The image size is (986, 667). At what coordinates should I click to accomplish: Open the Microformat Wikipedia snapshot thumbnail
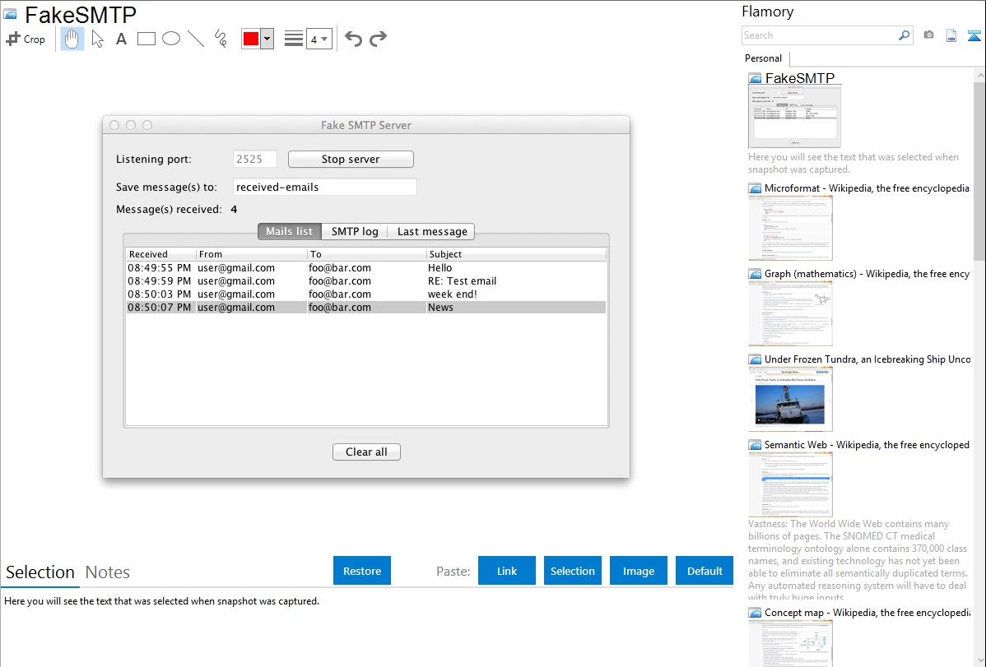(x=790, y=228)
